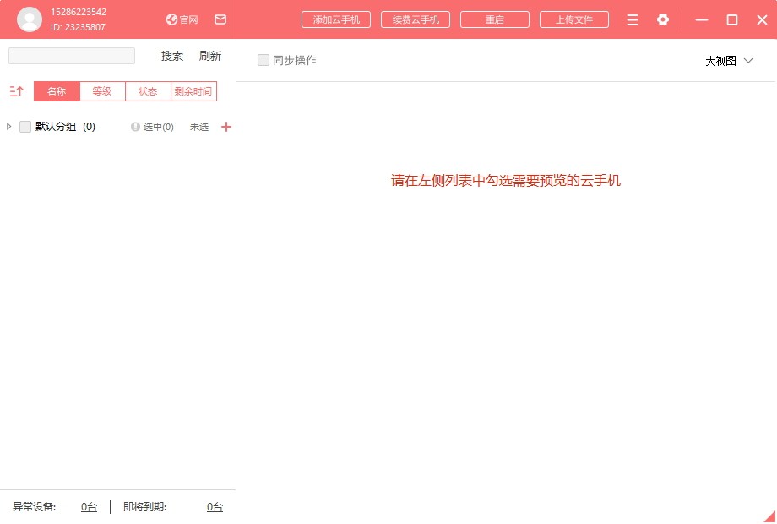Click the 上传文件 upload button
Viewport: 777px width, 524px height.
573,19
